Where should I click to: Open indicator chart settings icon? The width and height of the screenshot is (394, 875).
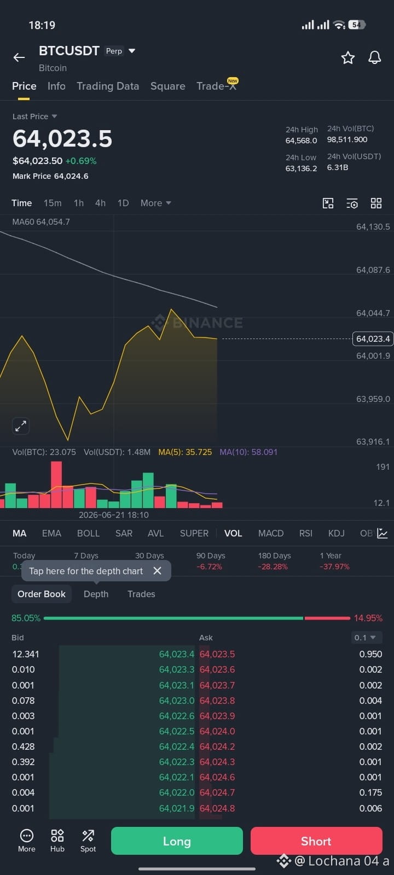(x=383, y=533)
